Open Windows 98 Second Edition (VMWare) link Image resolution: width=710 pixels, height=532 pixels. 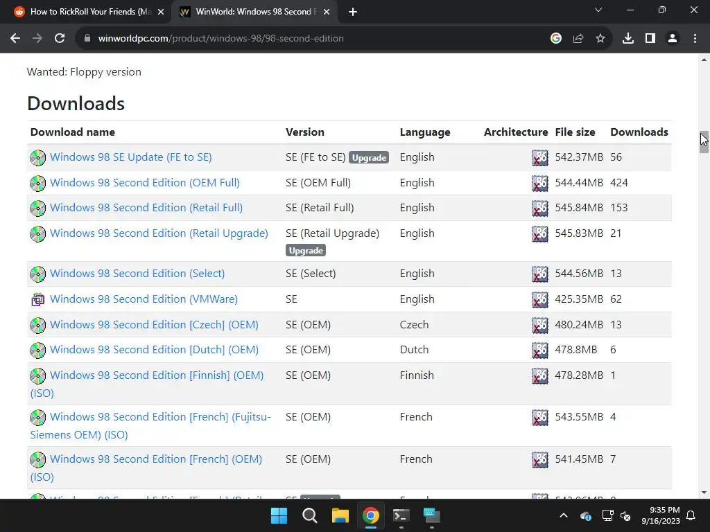[144, 299]
